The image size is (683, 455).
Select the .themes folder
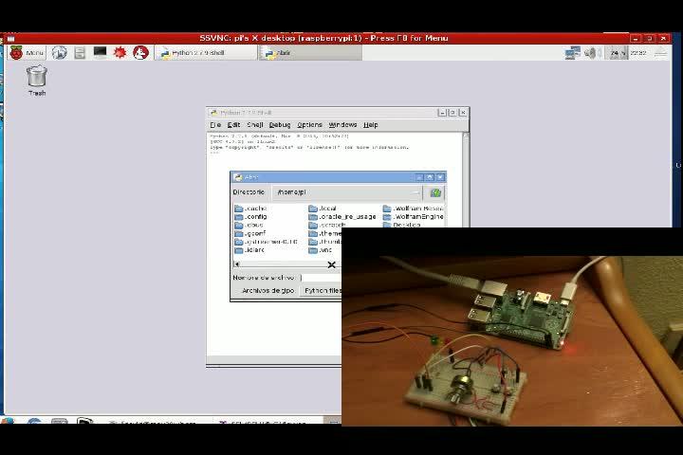(x=325, y=233)
